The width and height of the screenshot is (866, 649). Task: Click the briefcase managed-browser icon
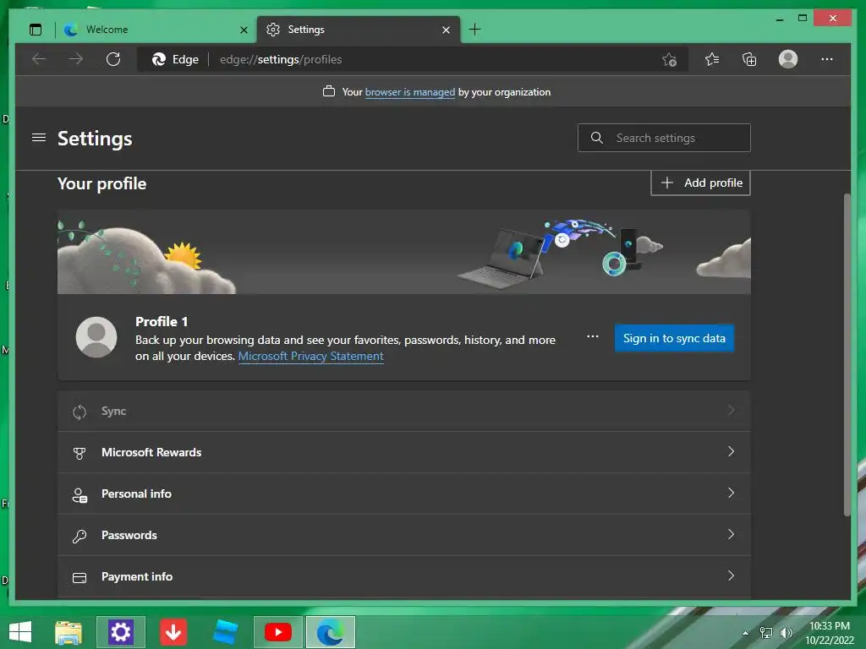click(329, 91)
